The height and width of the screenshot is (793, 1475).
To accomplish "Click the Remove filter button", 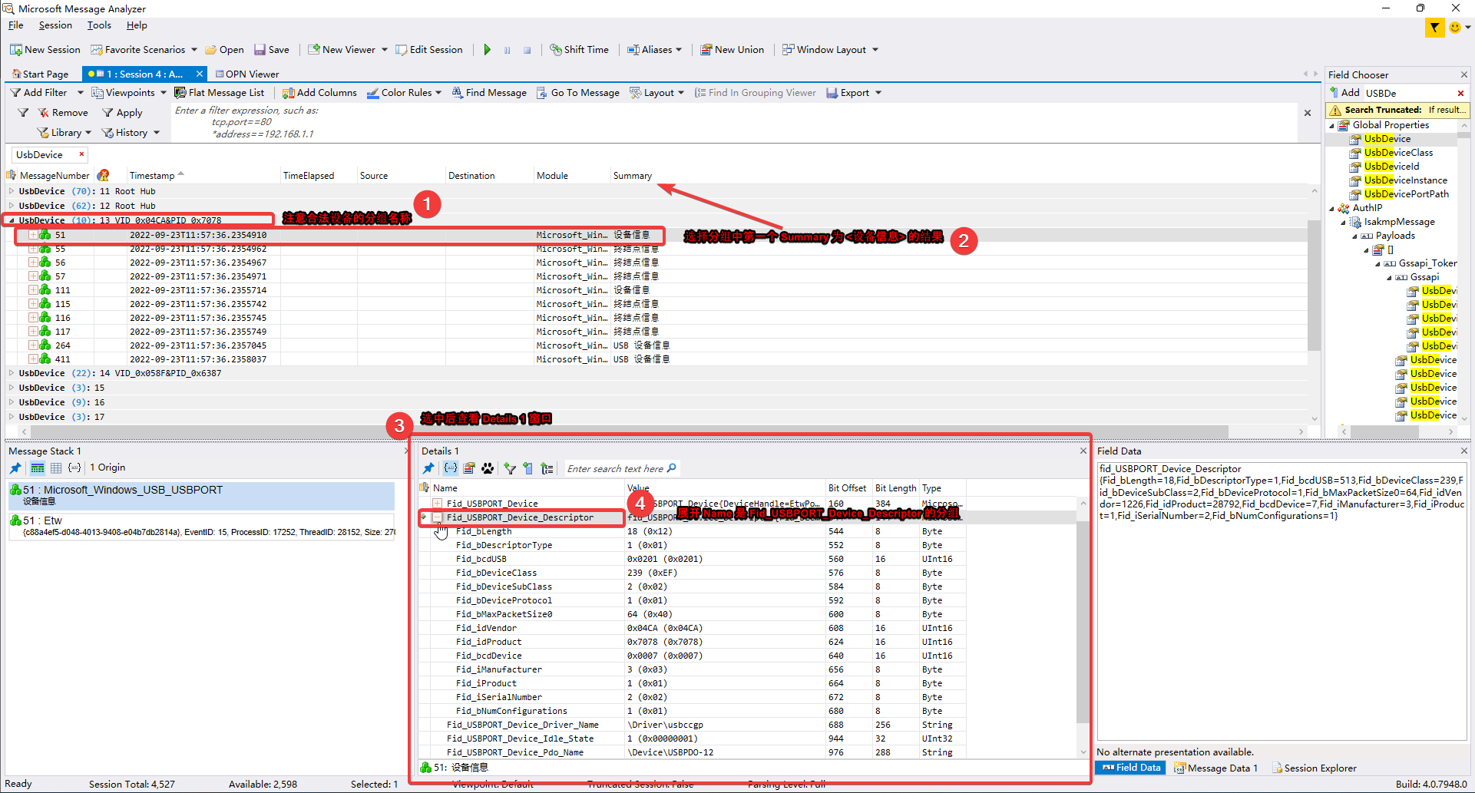I will (63, 113).
